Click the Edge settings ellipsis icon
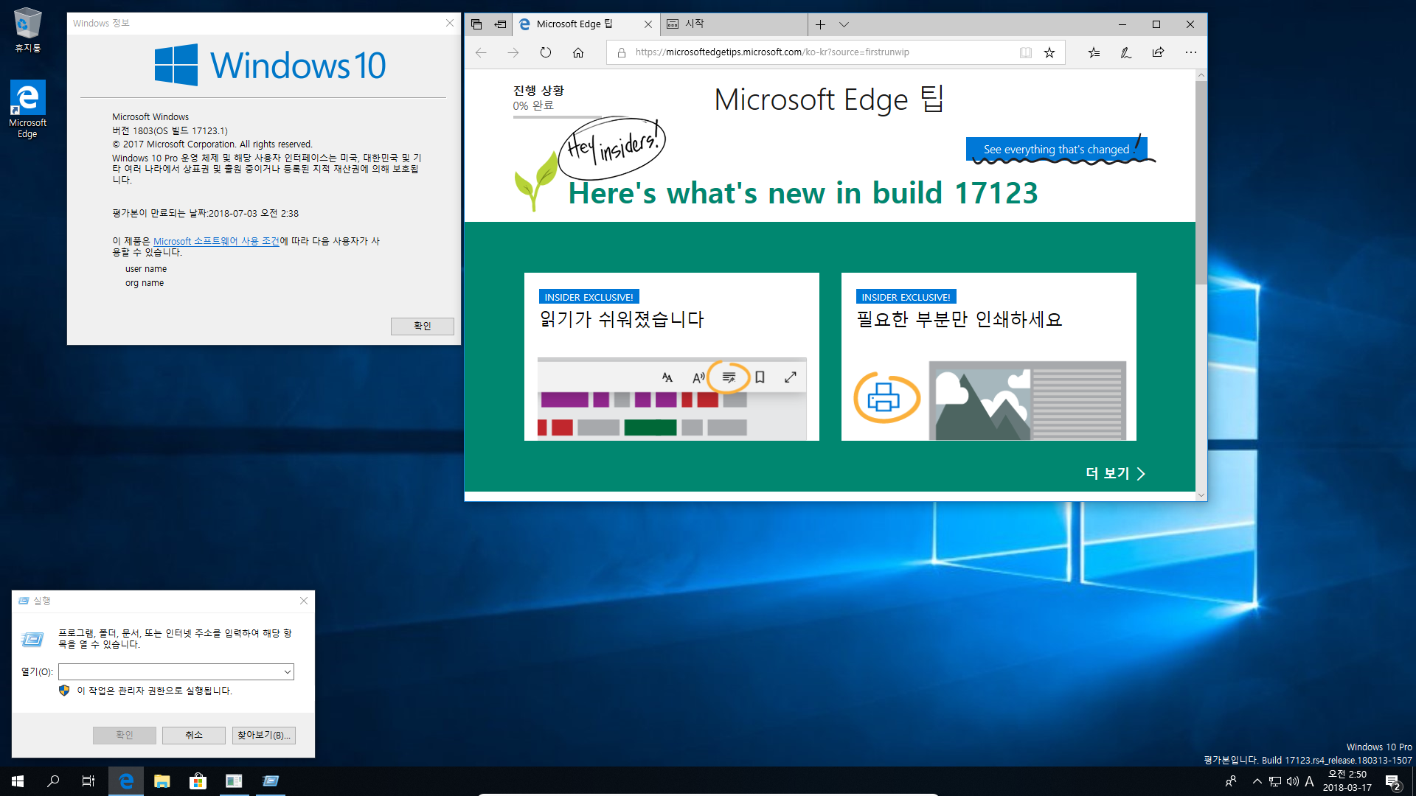 pos(1190,52)
